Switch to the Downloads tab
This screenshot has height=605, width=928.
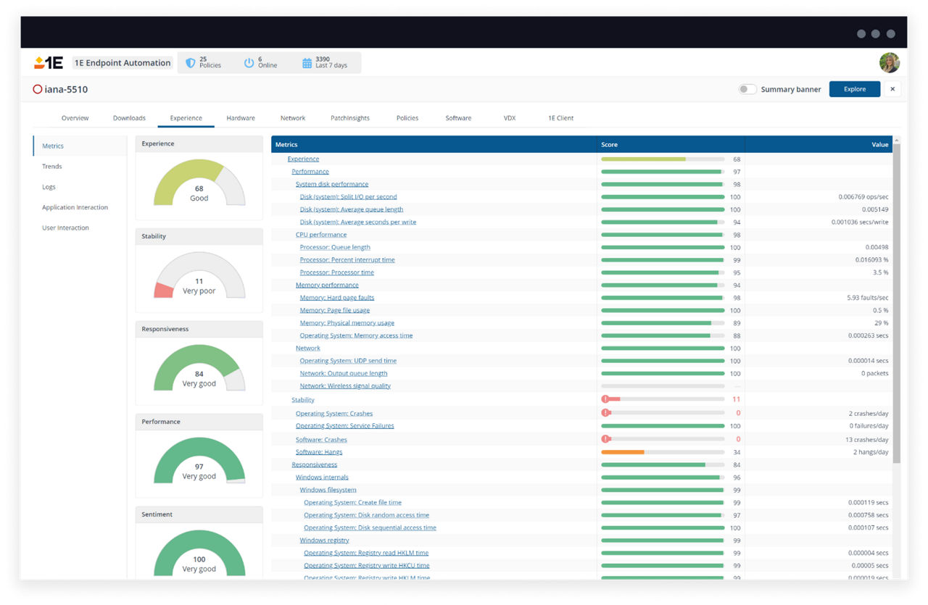[x=129, y=118]
